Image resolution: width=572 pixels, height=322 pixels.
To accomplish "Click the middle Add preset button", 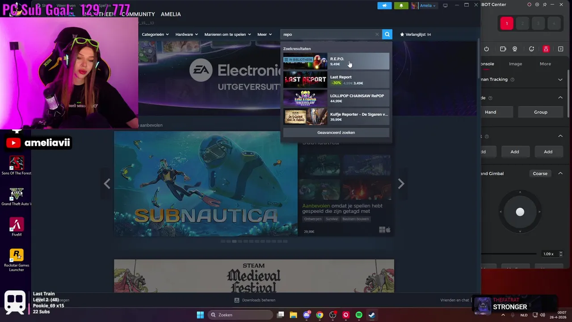I will tap(515, 152).
